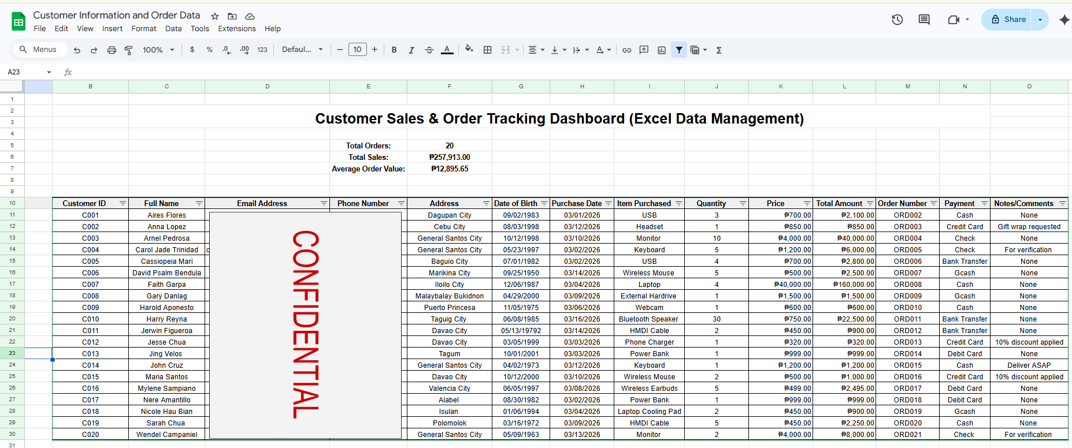Redo the last action
Screen dimensions: 1072x448
click(94, 50)
